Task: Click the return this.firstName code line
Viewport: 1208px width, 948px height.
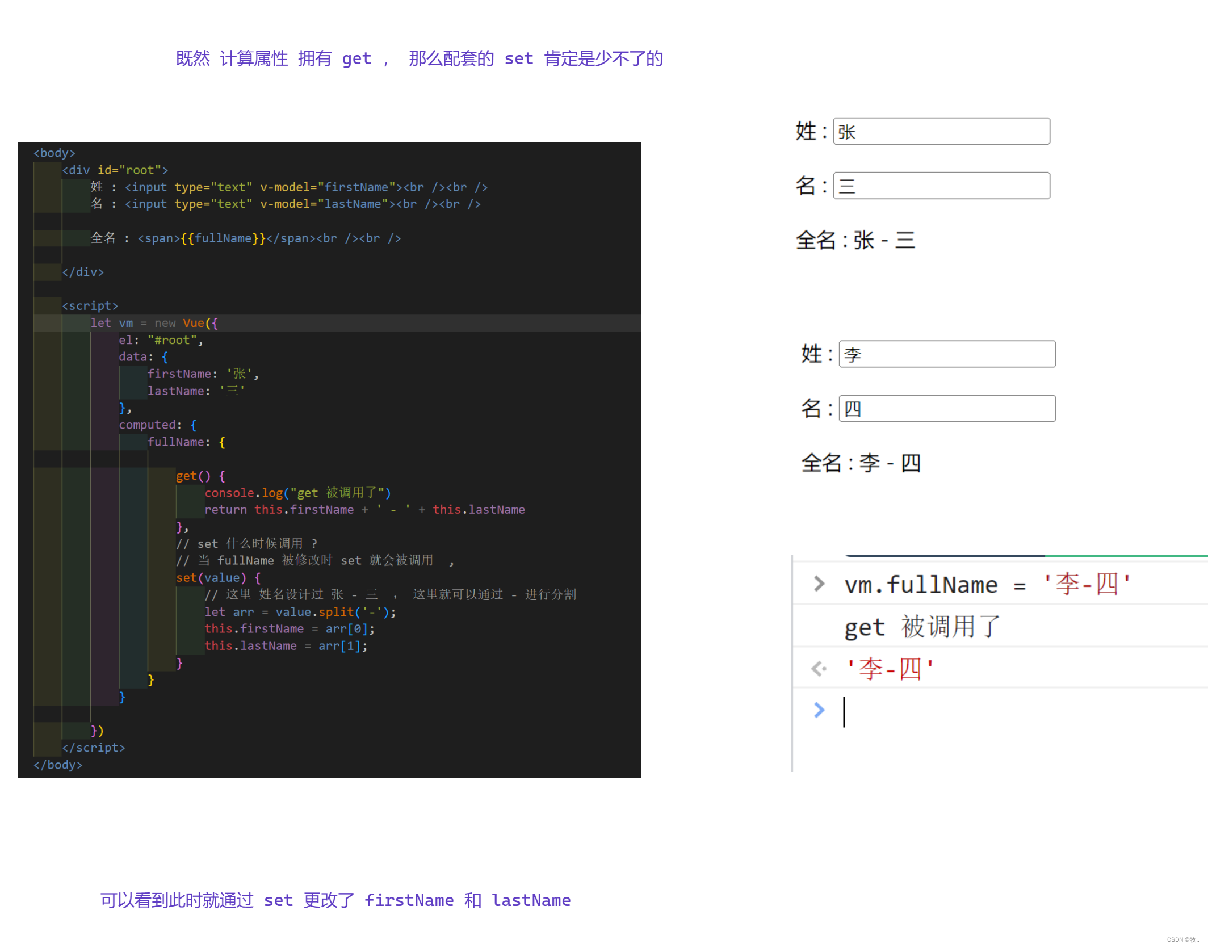Action: [x=364, y=510]
